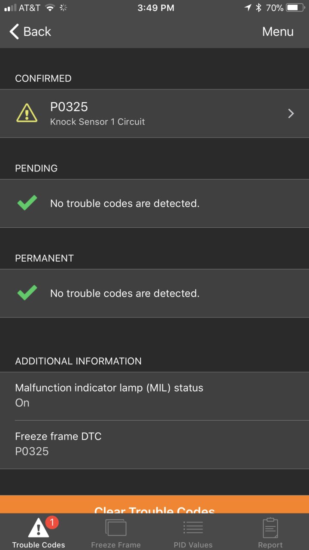Viewport: 309px width, 550px height.
Task: Tap the green checkmark under Permanent
Action: tap(27, 293)
